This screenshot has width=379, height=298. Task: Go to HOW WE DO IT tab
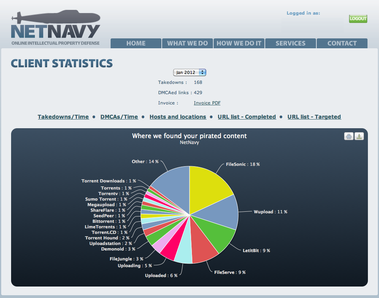click(x=239, y=43)
